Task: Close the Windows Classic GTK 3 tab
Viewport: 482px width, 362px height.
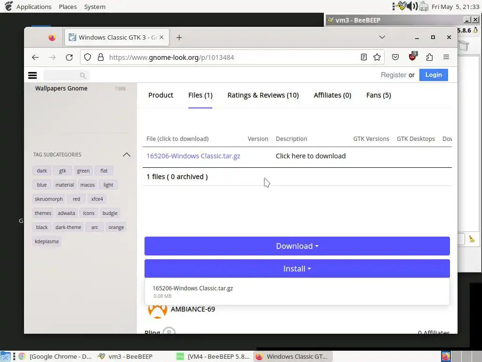Action: click(x=161, y=37)
